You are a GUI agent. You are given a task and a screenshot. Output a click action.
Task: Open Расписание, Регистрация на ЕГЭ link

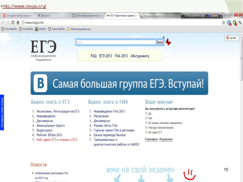coord(58,111)
